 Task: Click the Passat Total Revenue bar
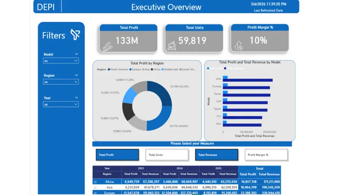[247, 95]
